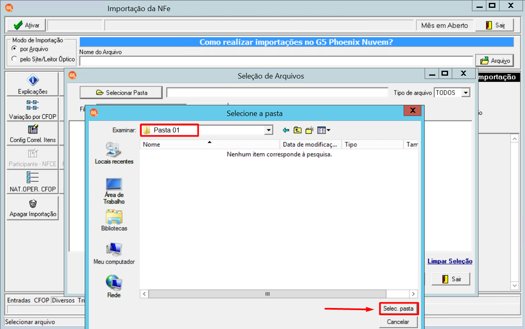525x329 pixels.
Task: Open Variação por CFOP tool
Action: (33, 105)
